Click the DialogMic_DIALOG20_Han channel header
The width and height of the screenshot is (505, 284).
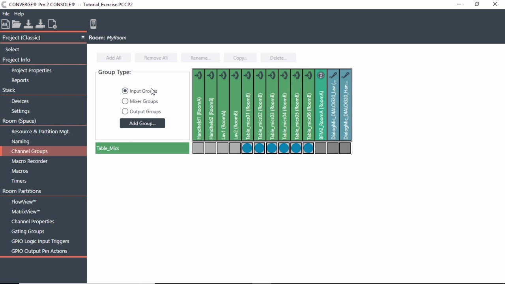(x=345, y=105)
